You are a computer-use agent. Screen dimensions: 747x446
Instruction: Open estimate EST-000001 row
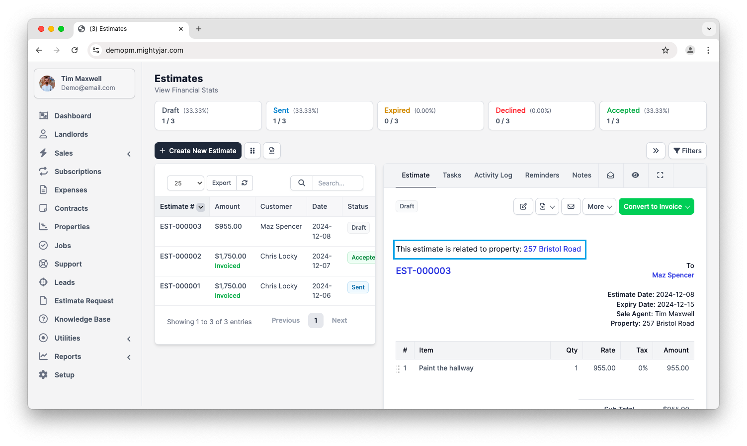pyautogui.click(x=265, y=291)
